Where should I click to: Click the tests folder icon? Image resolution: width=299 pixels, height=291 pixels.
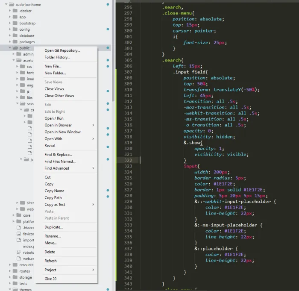pyautogui.click(x=15, y=283)
